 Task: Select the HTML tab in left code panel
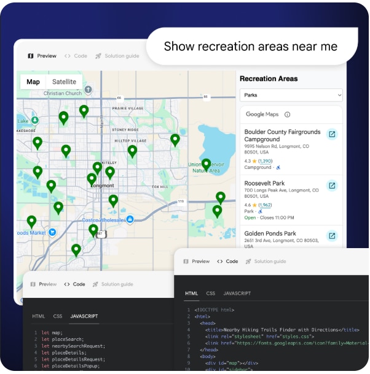click(39, 316)
